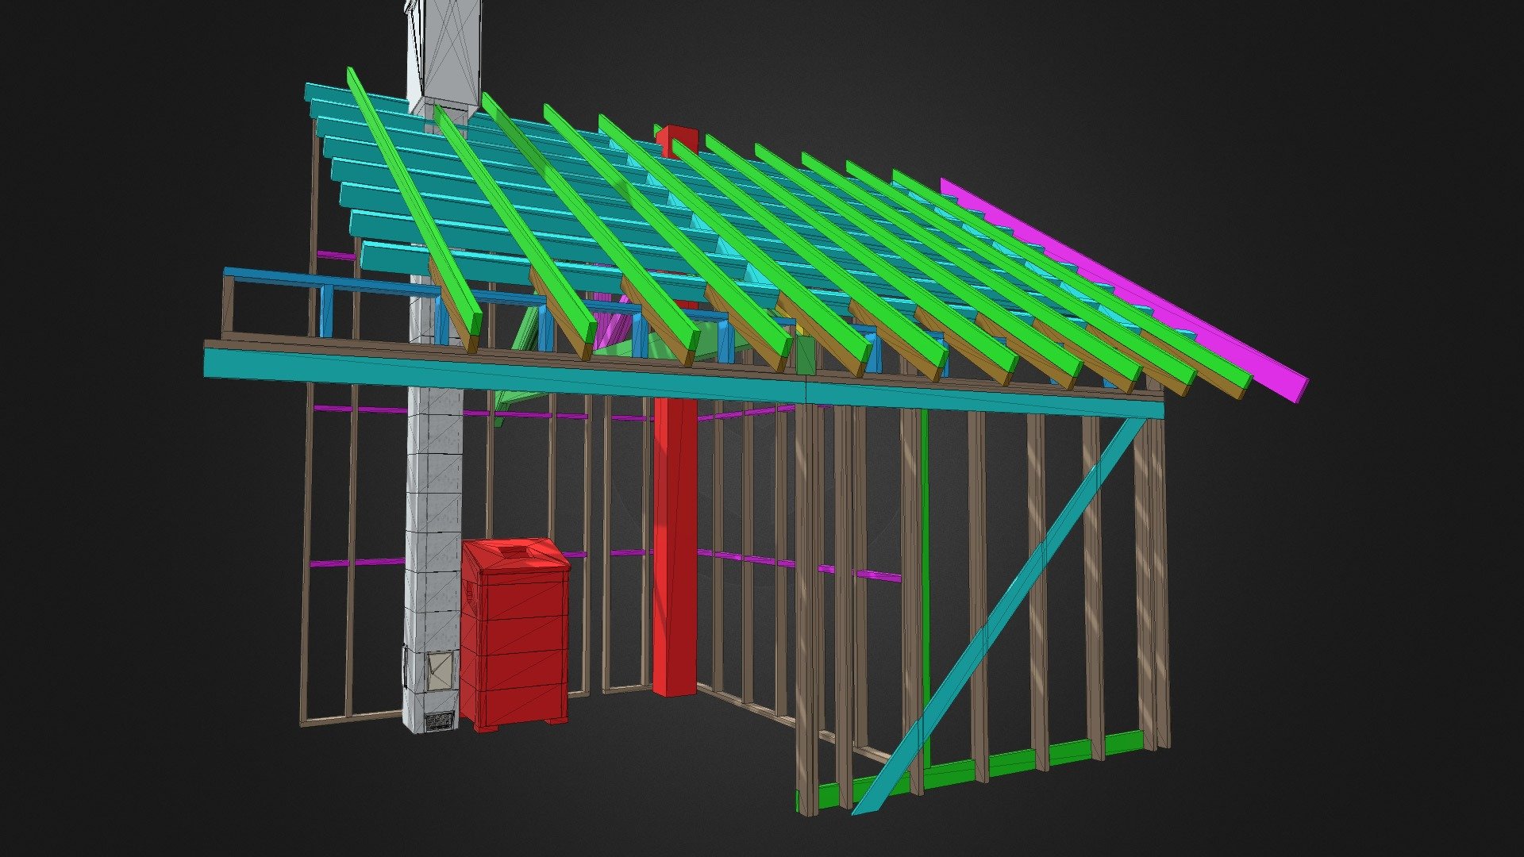The height and width of the screenshot is (857, 1524).
Task: Select the red boiler box on the floor
Action: (x=514, y=633)
